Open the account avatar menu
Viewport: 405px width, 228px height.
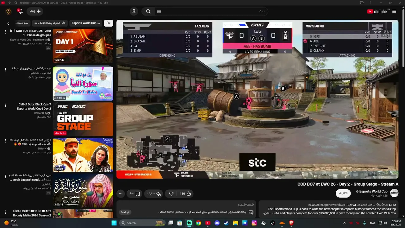(x=9, y=11)
